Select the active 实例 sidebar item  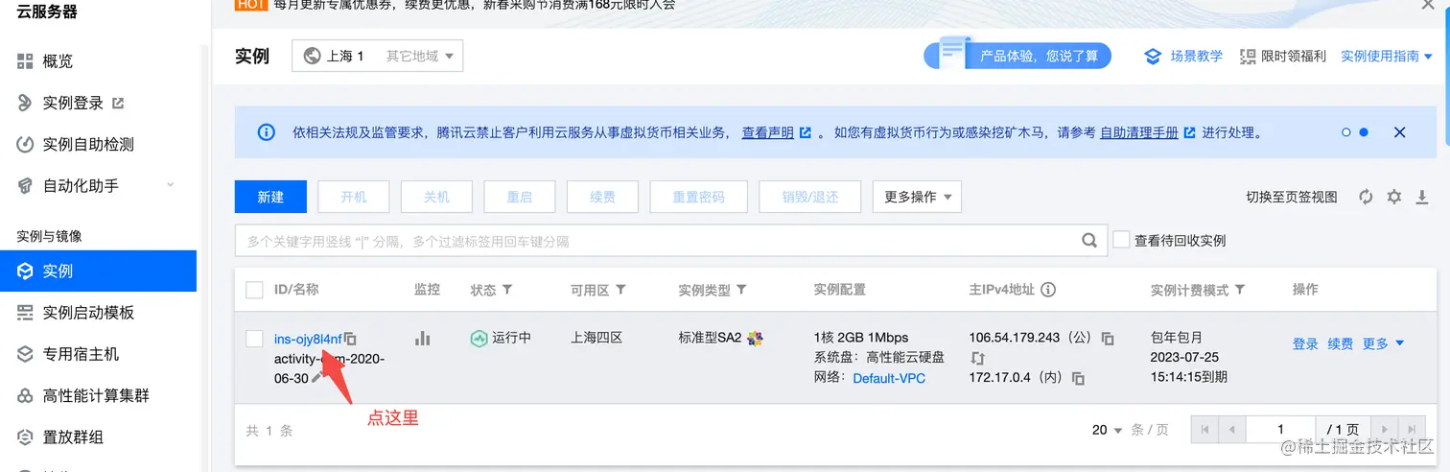(99, 271)
